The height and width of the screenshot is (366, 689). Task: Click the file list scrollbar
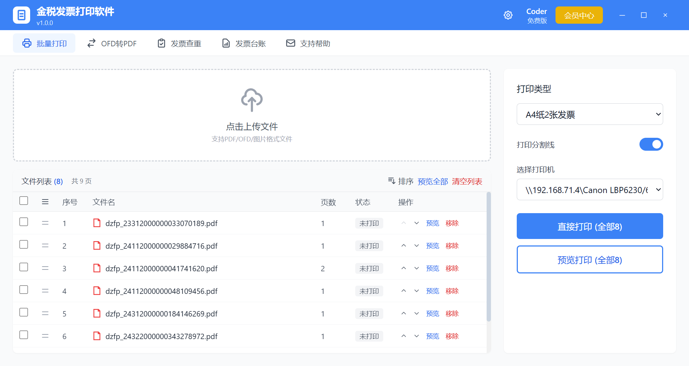(x=488, y=251)
